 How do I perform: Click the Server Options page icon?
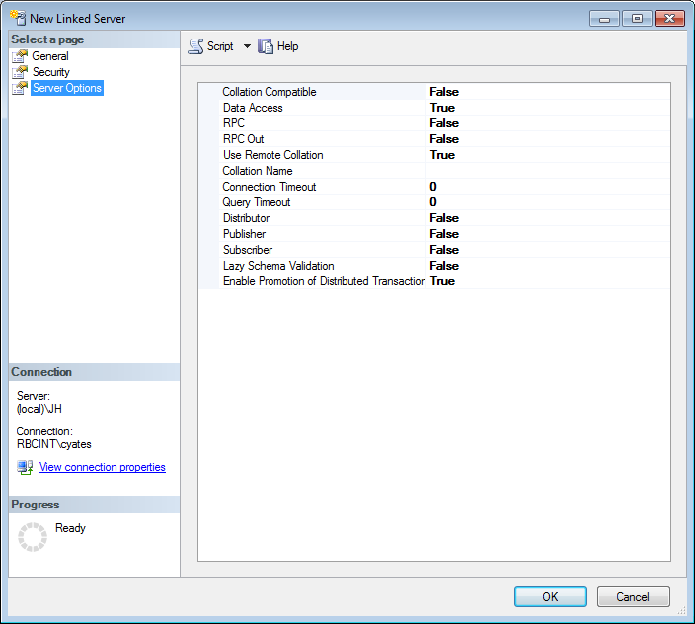point(20,88)
